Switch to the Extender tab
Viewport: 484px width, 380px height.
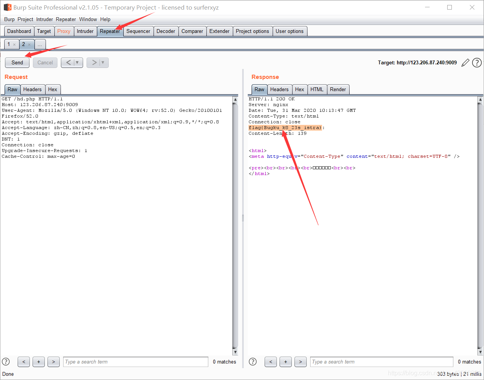[x=219, y=31]
